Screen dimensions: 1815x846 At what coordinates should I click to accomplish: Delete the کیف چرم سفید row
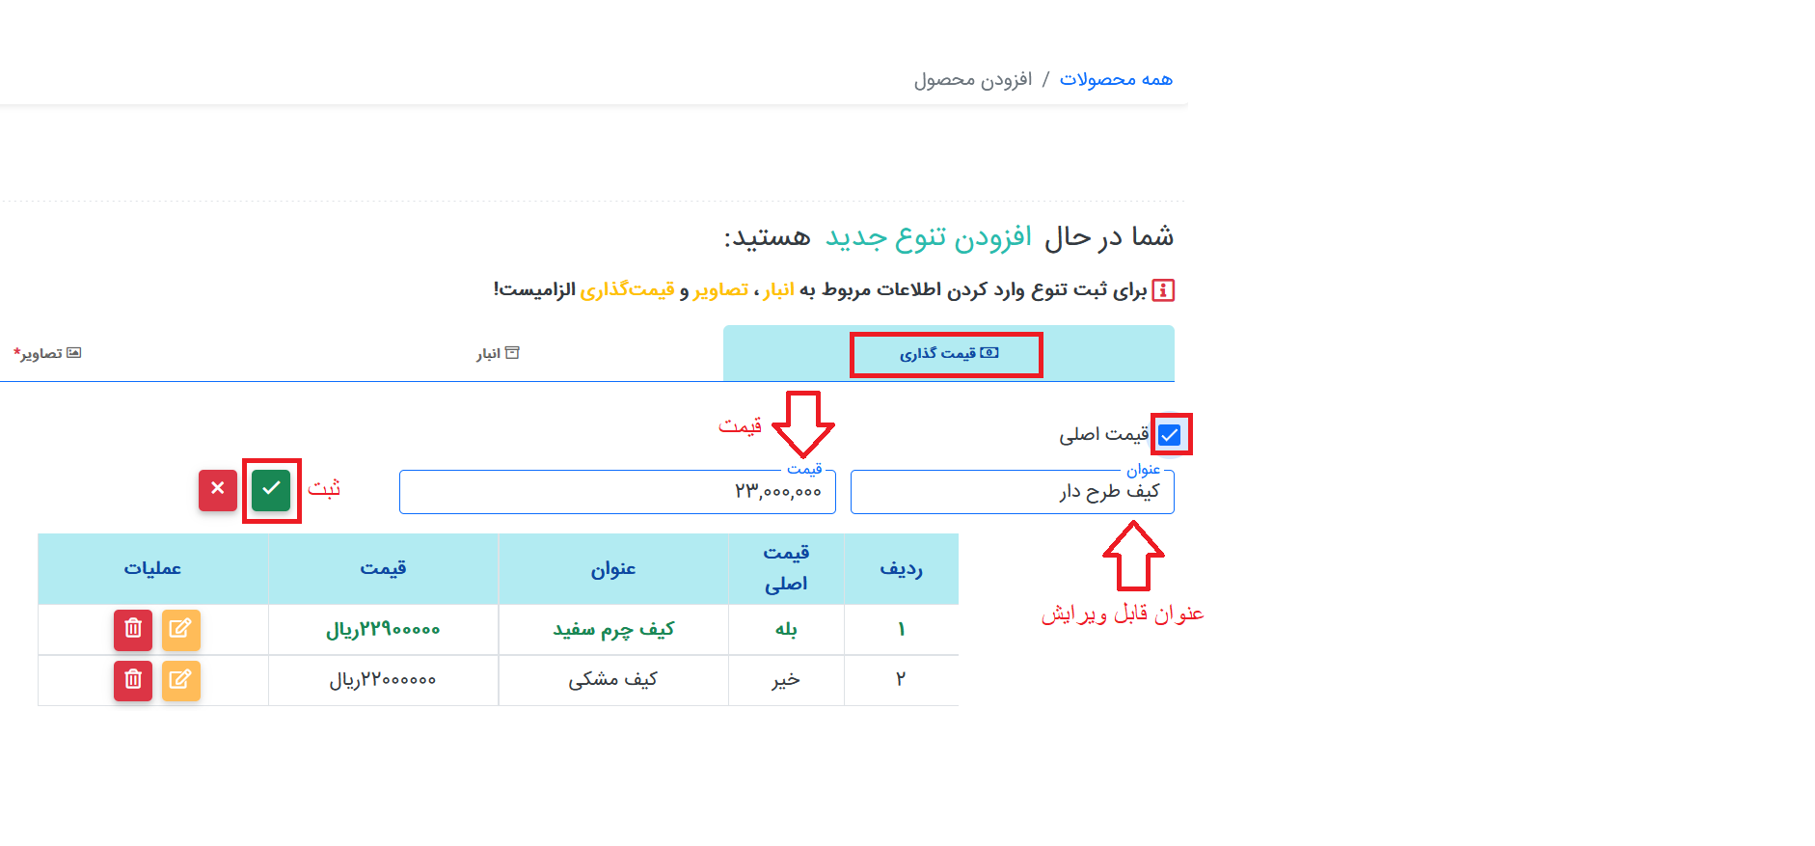click(133, 630)
